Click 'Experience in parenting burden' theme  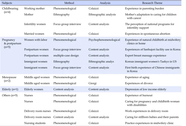click(x=144, y=8)
